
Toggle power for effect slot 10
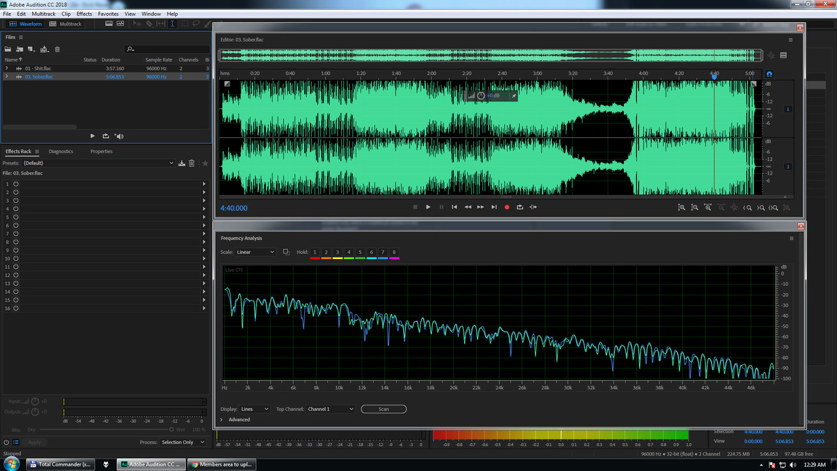pos(16,258)
